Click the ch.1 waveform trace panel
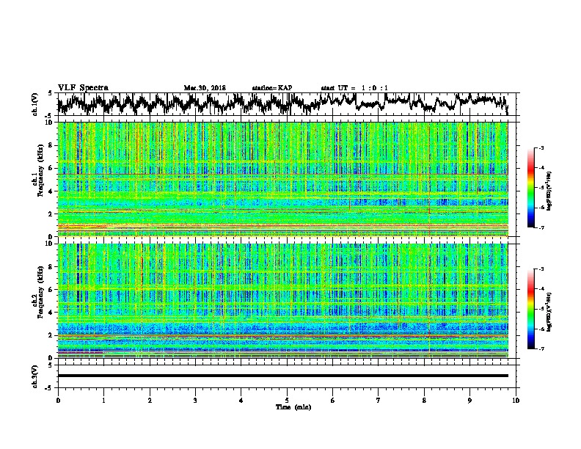The image size is (581, 449). click(286, 104)
